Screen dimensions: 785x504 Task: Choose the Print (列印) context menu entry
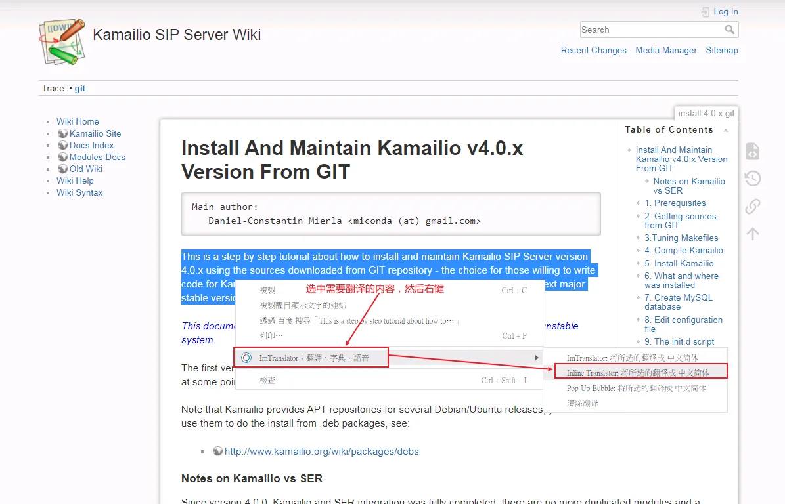[390, 335]
